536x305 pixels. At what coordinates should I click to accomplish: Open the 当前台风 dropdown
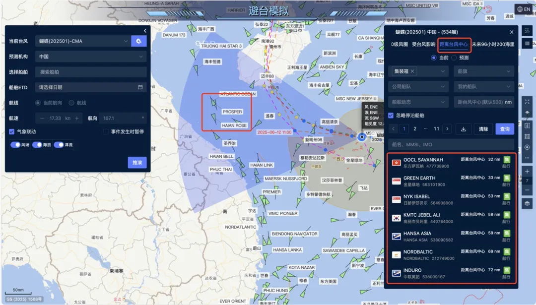coord(83,41)
